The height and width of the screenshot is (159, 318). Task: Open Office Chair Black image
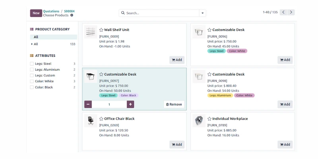click(91, 121)
